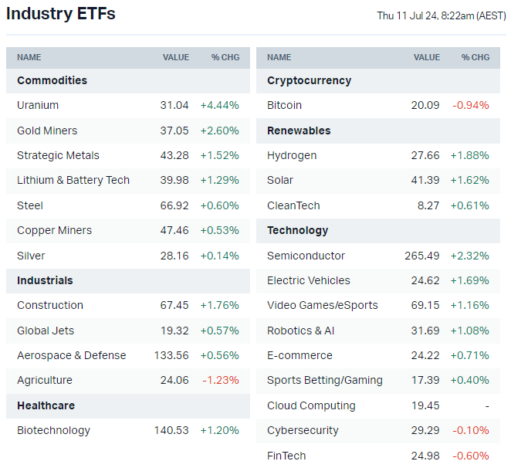
Task: Click the Semiconductor ETF name
Action: tap(306, 256)
